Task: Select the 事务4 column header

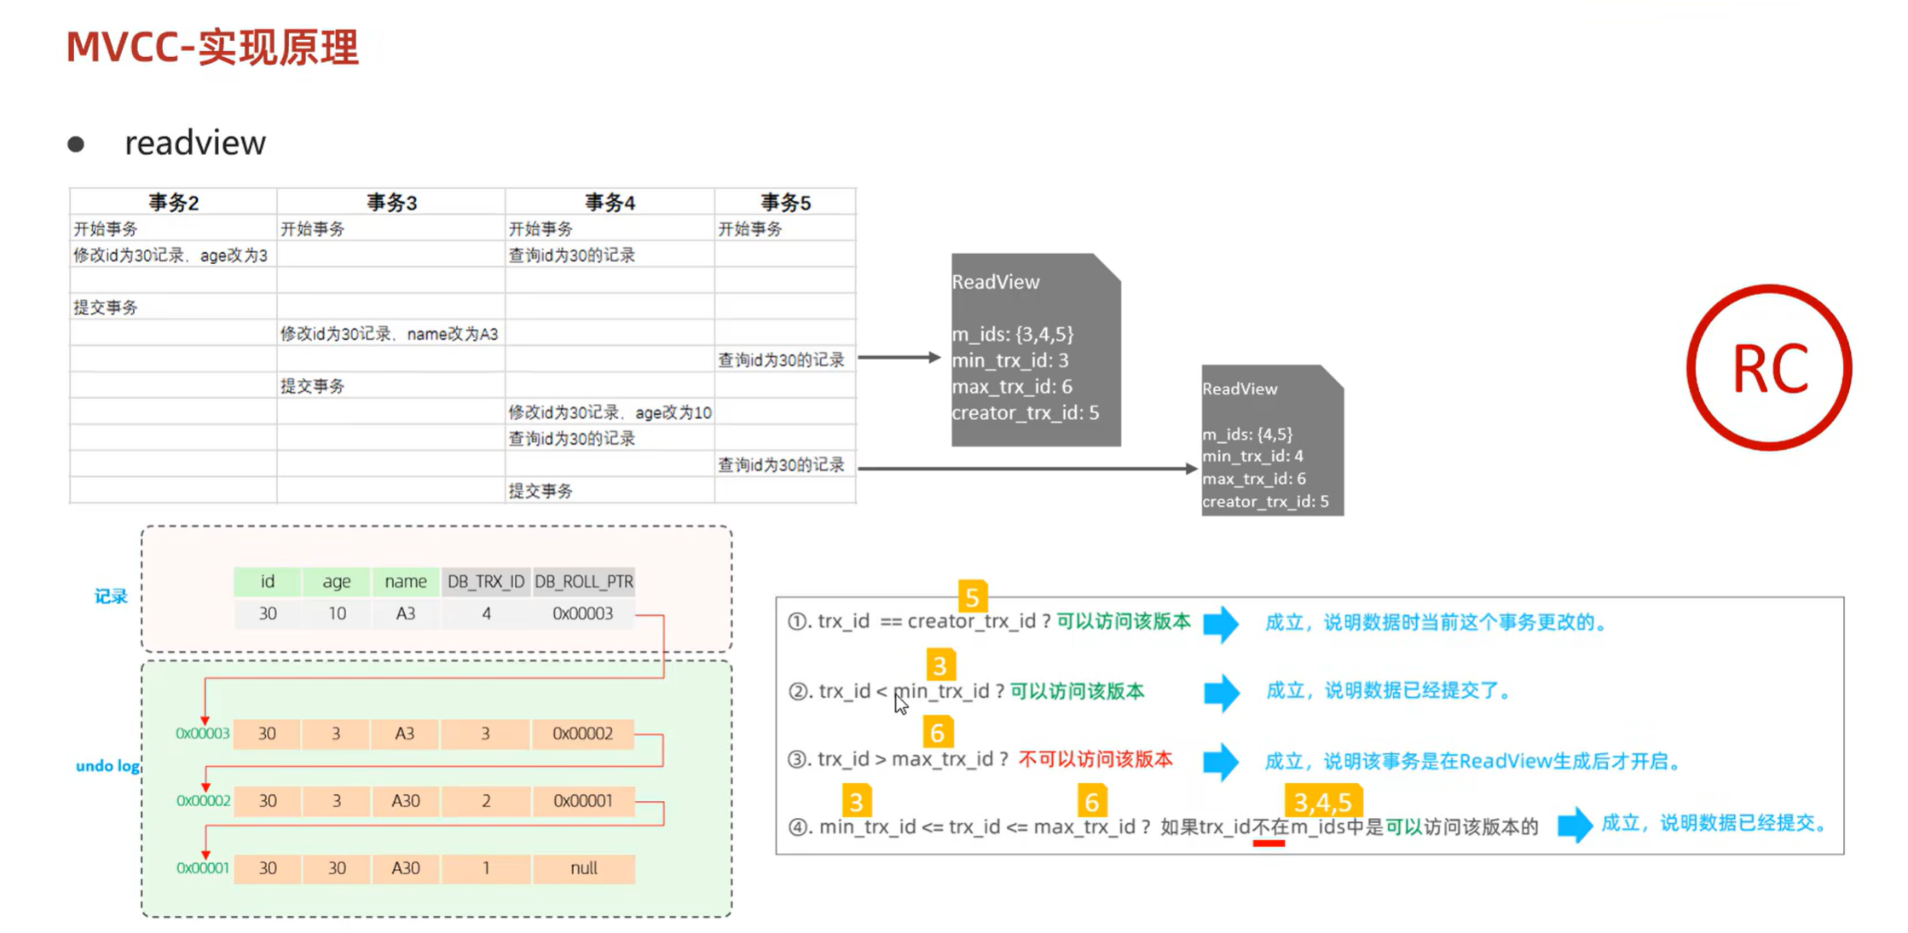Action: point(610,202)
